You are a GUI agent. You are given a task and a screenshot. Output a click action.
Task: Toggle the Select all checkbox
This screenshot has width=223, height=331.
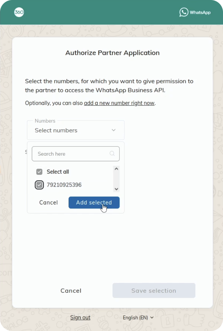(39, 172)
